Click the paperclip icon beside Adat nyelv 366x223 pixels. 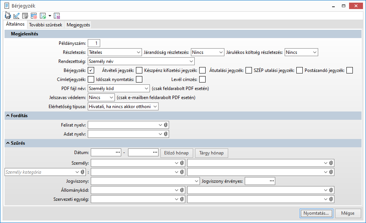166,134
